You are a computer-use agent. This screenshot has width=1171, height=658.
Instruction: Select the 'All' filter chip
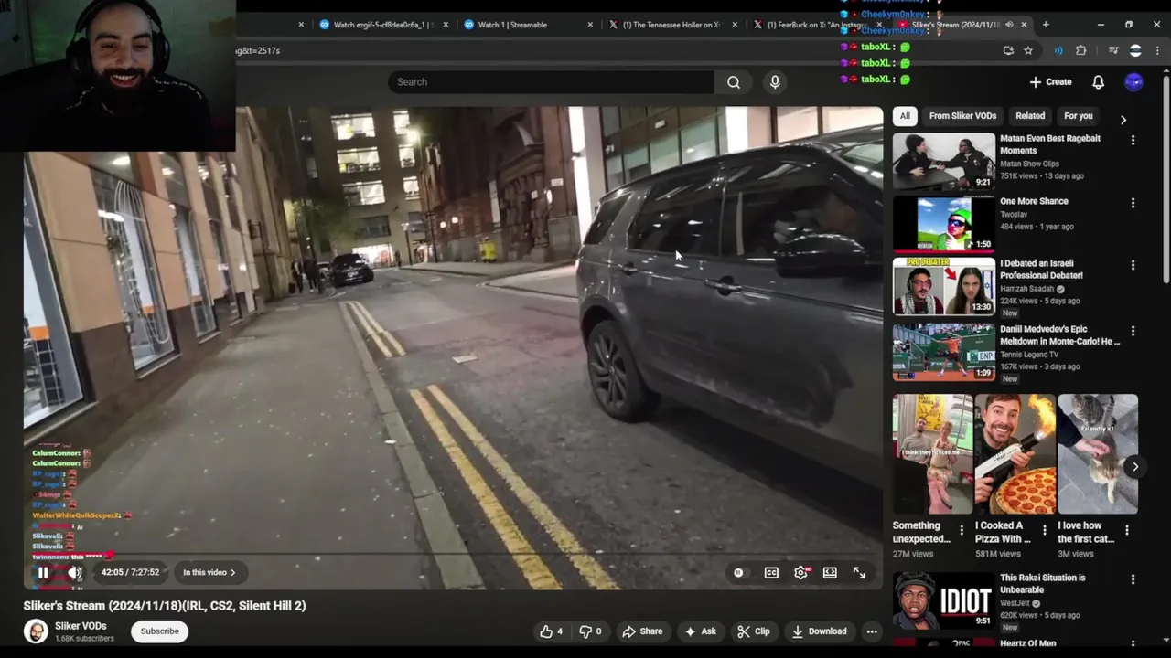pos(905,116)
